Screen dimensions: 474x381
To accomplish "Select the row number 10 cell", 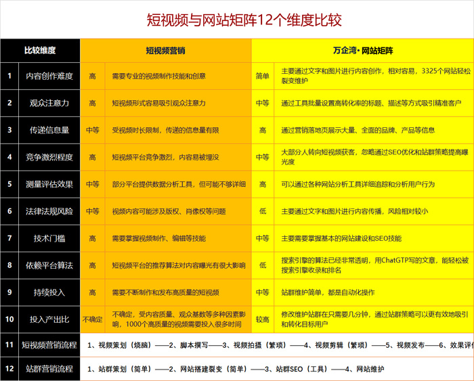I will tap(9, 319).
